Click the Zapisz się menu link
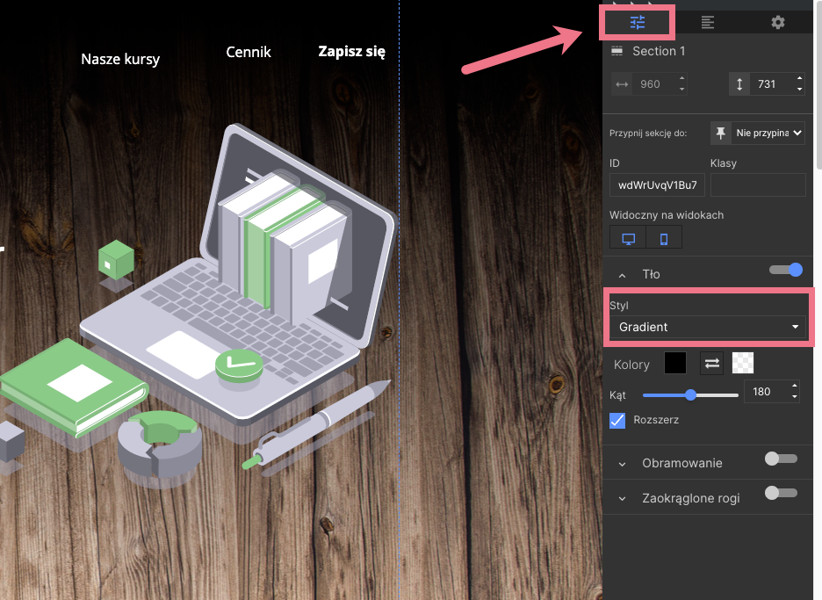Viewport: 822px width, 600px height. point(352,52)
